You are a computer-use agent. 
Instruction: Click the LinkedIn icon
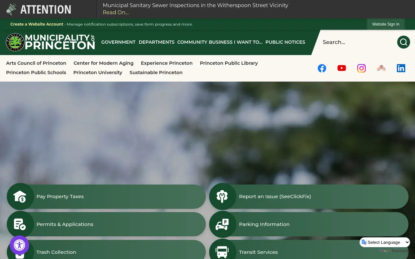point(401,68)
